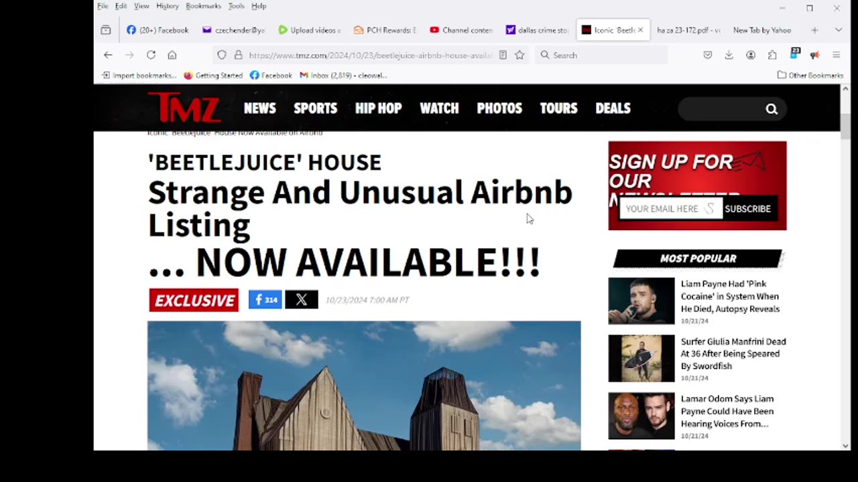858x482 pixels.
Task: Open the TMZ TOURS section
Action: click(x=558, y=108)
